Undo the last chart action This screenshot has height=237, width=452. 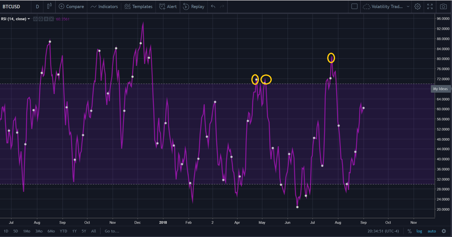point(213,7)
